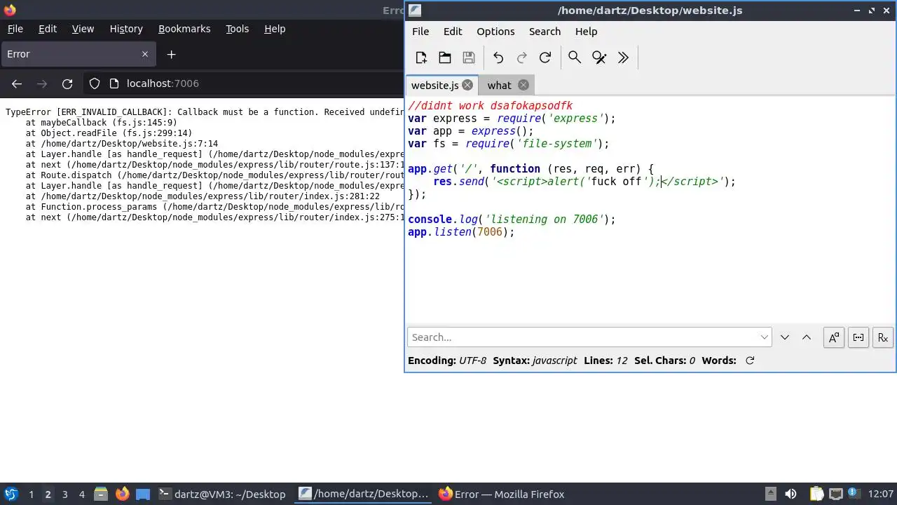Open Firefox Edit menu
Viewport: 897px width, 505px height.
tap(48, 29)
